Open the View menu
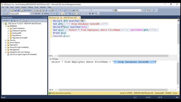181x102 pixels. pos(12,7)
